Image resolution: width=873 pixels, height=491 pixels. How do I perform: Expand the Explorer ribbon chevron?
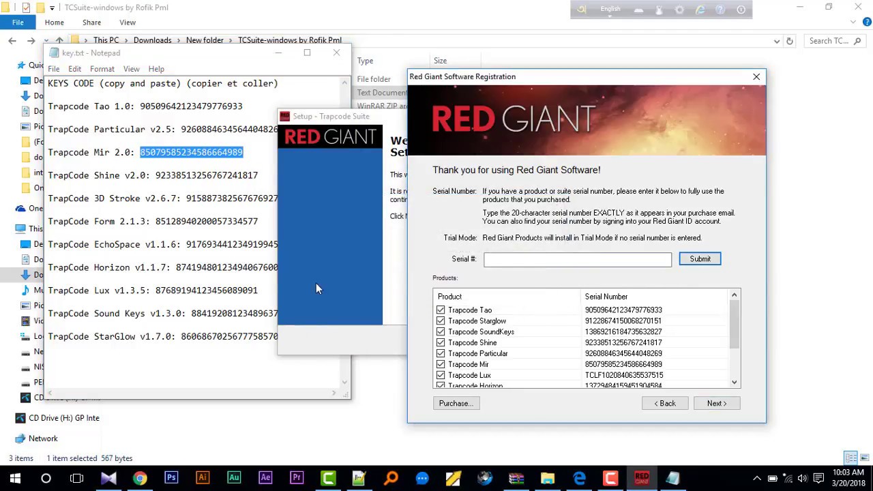click(855, 23)
